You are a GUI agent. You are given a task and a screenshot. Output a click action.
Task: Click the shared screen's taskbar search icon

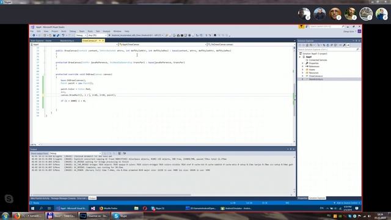pyautogui.click(x=41, y=208)
